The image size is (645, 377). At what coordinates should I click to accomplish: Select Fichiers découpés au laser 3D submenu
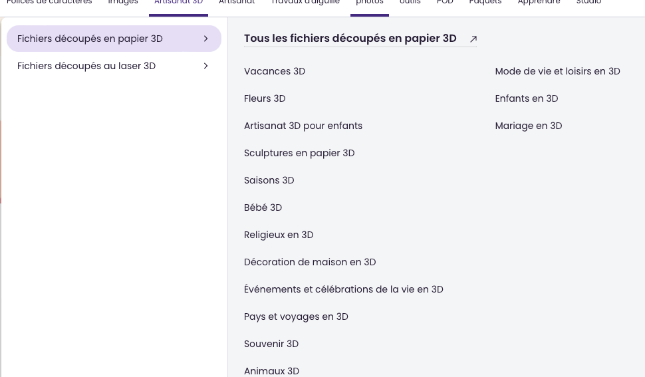(86, 66)
